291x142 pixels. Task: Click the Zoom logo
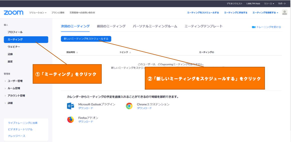click(14, 12)
